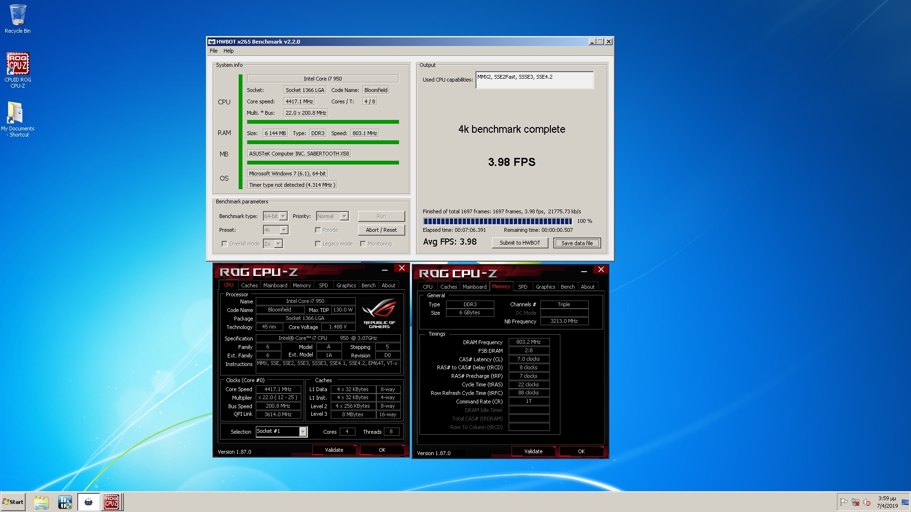This screenshot has width=911, height=512.
Task: Minimize the HWBOT x265 Benchmark window
Action: click(592, 42)
